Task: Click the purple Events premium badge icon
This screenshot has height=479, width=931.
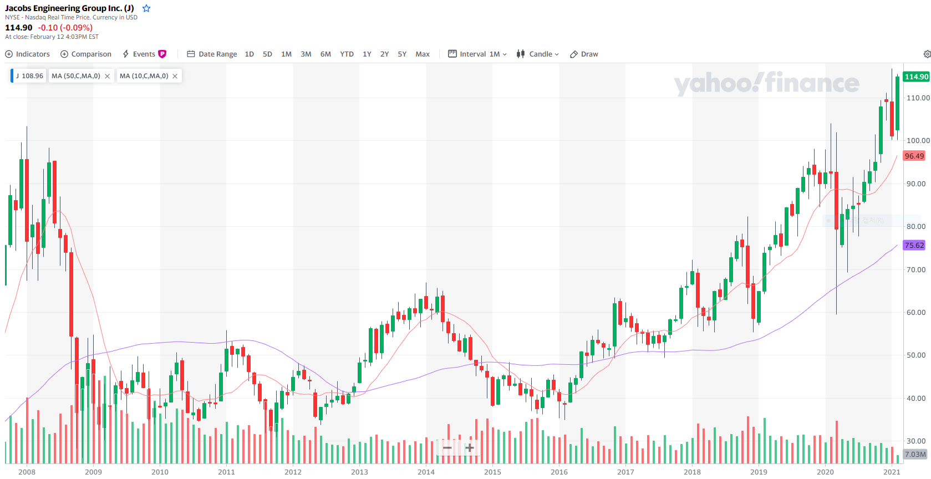Action: [162, 54]
